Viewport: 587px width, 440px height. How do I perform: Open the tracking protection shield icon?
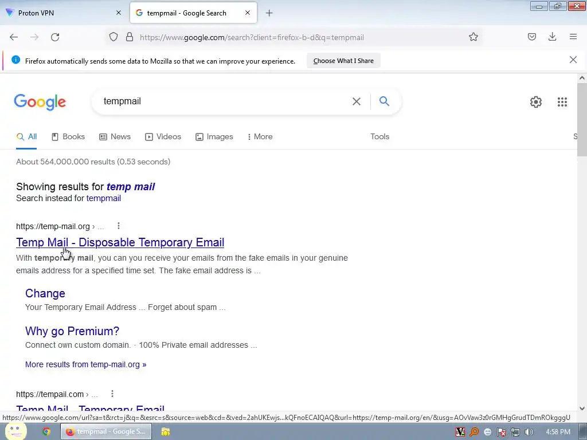(114, 37)
